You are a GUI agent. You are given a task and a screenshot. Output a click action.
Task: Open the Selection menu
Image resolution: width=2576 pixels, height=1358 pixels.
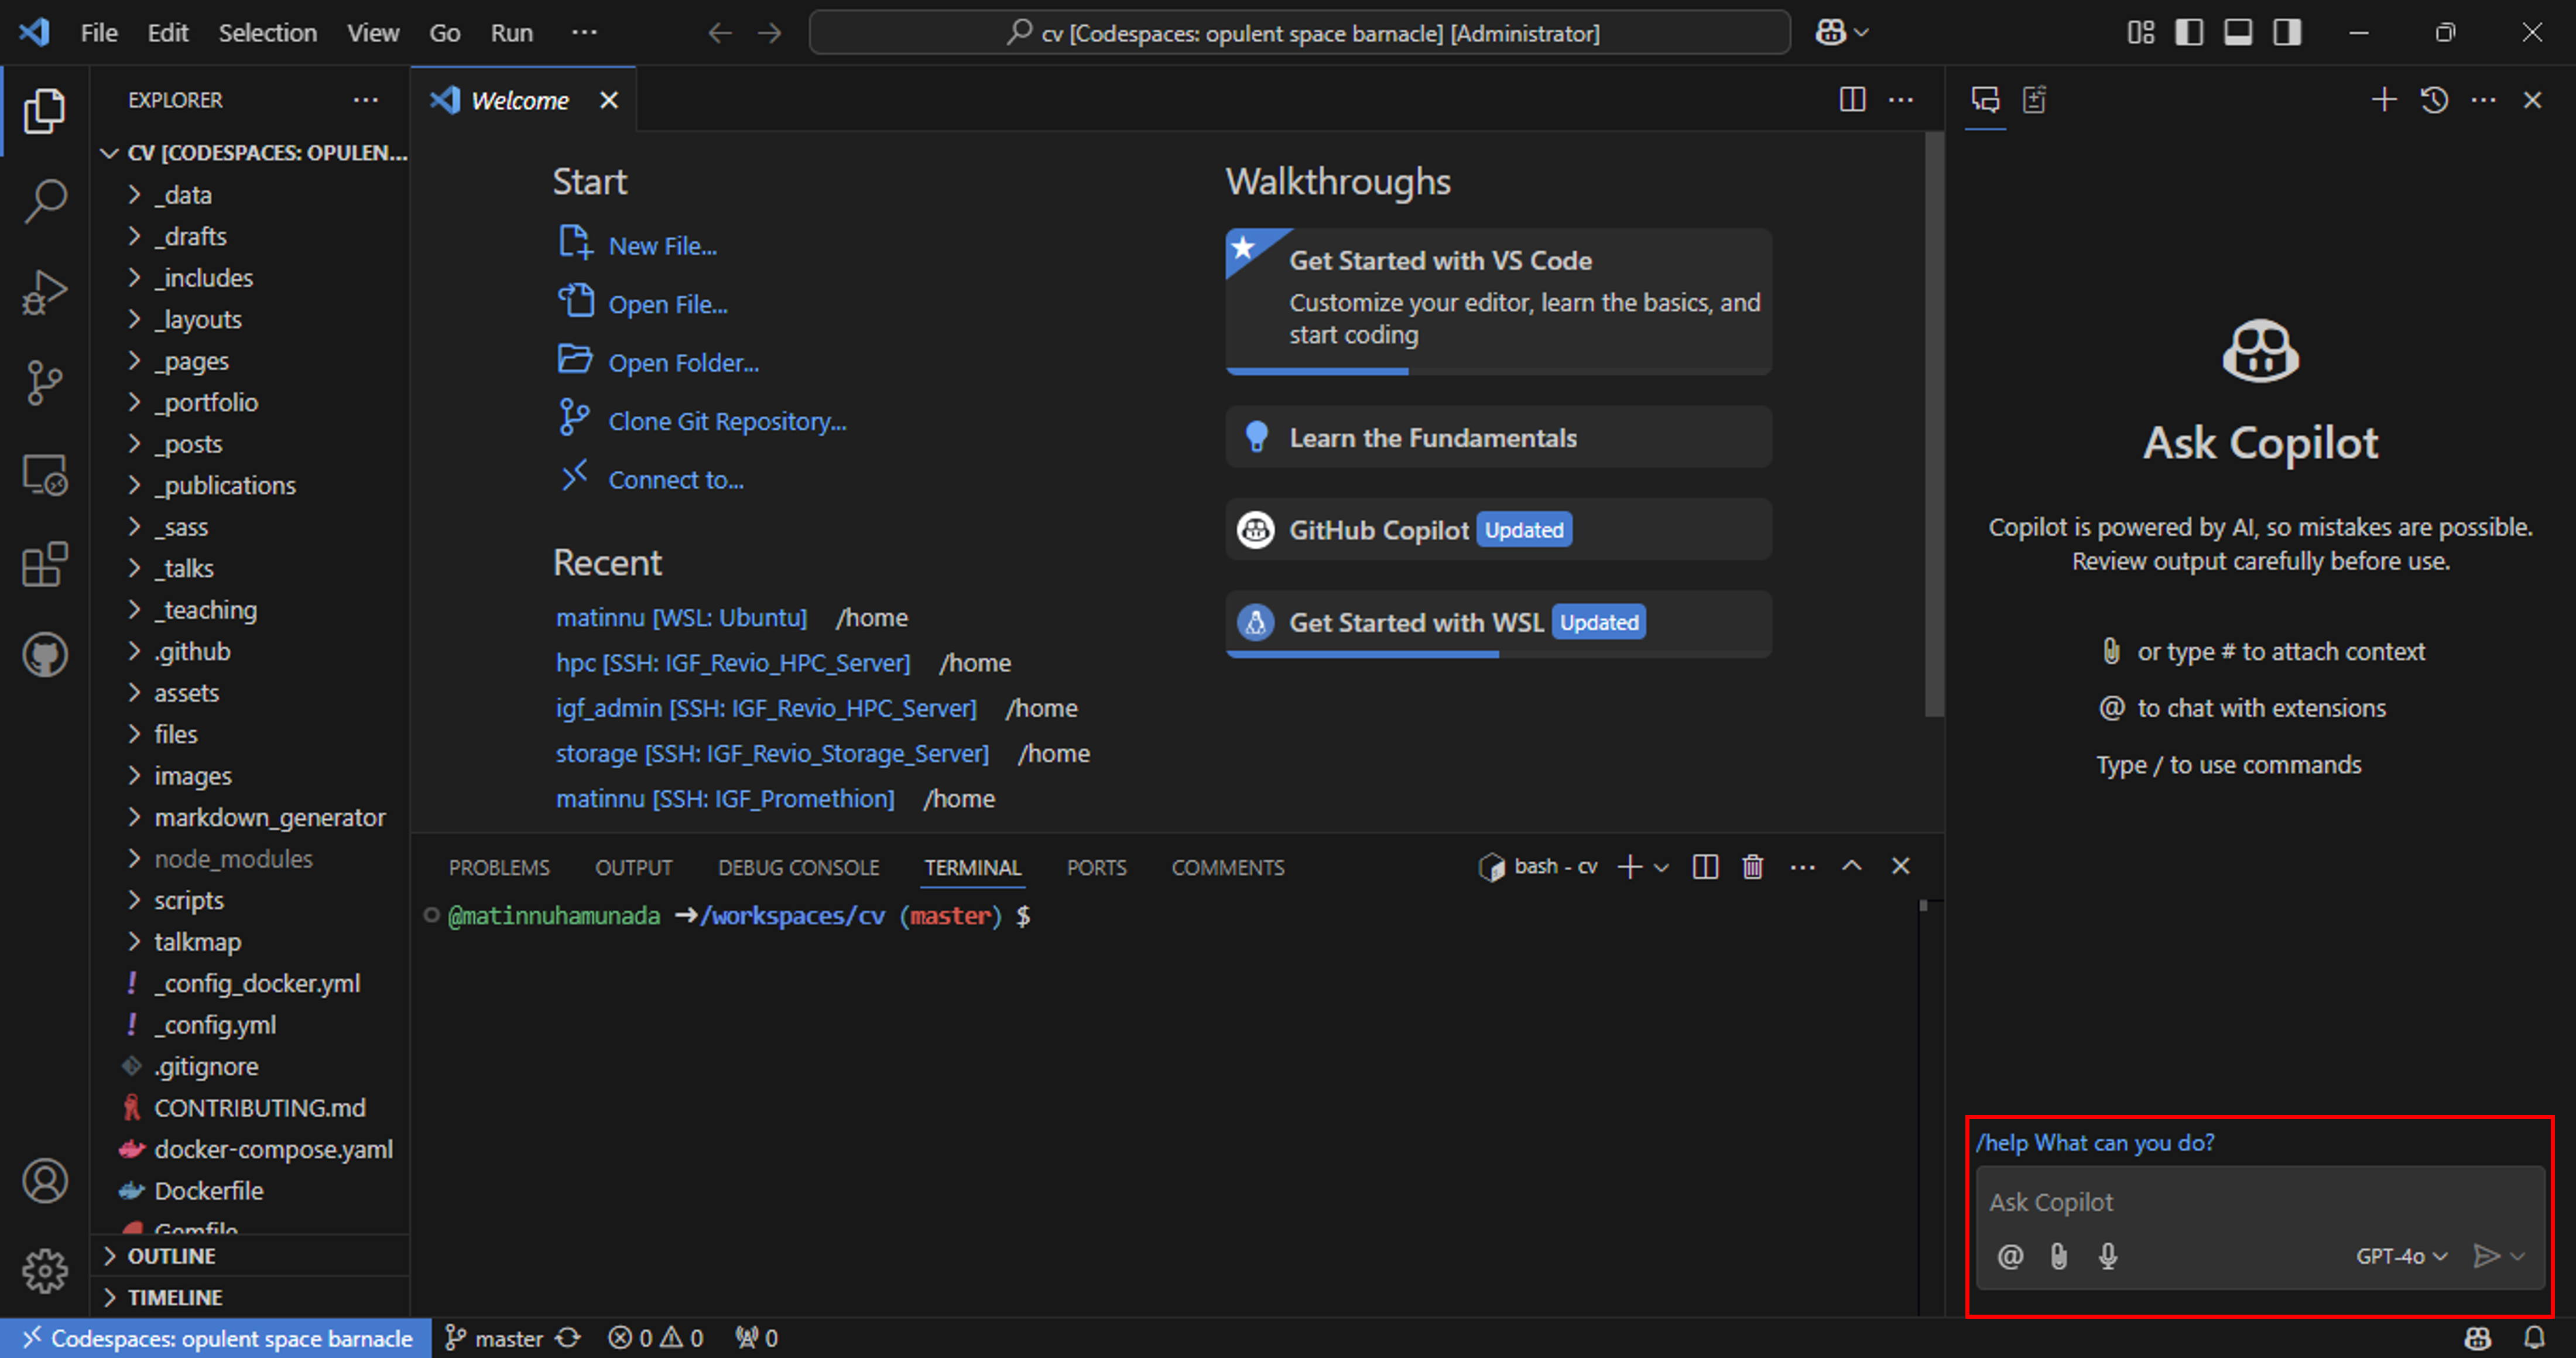pos(267,33)
